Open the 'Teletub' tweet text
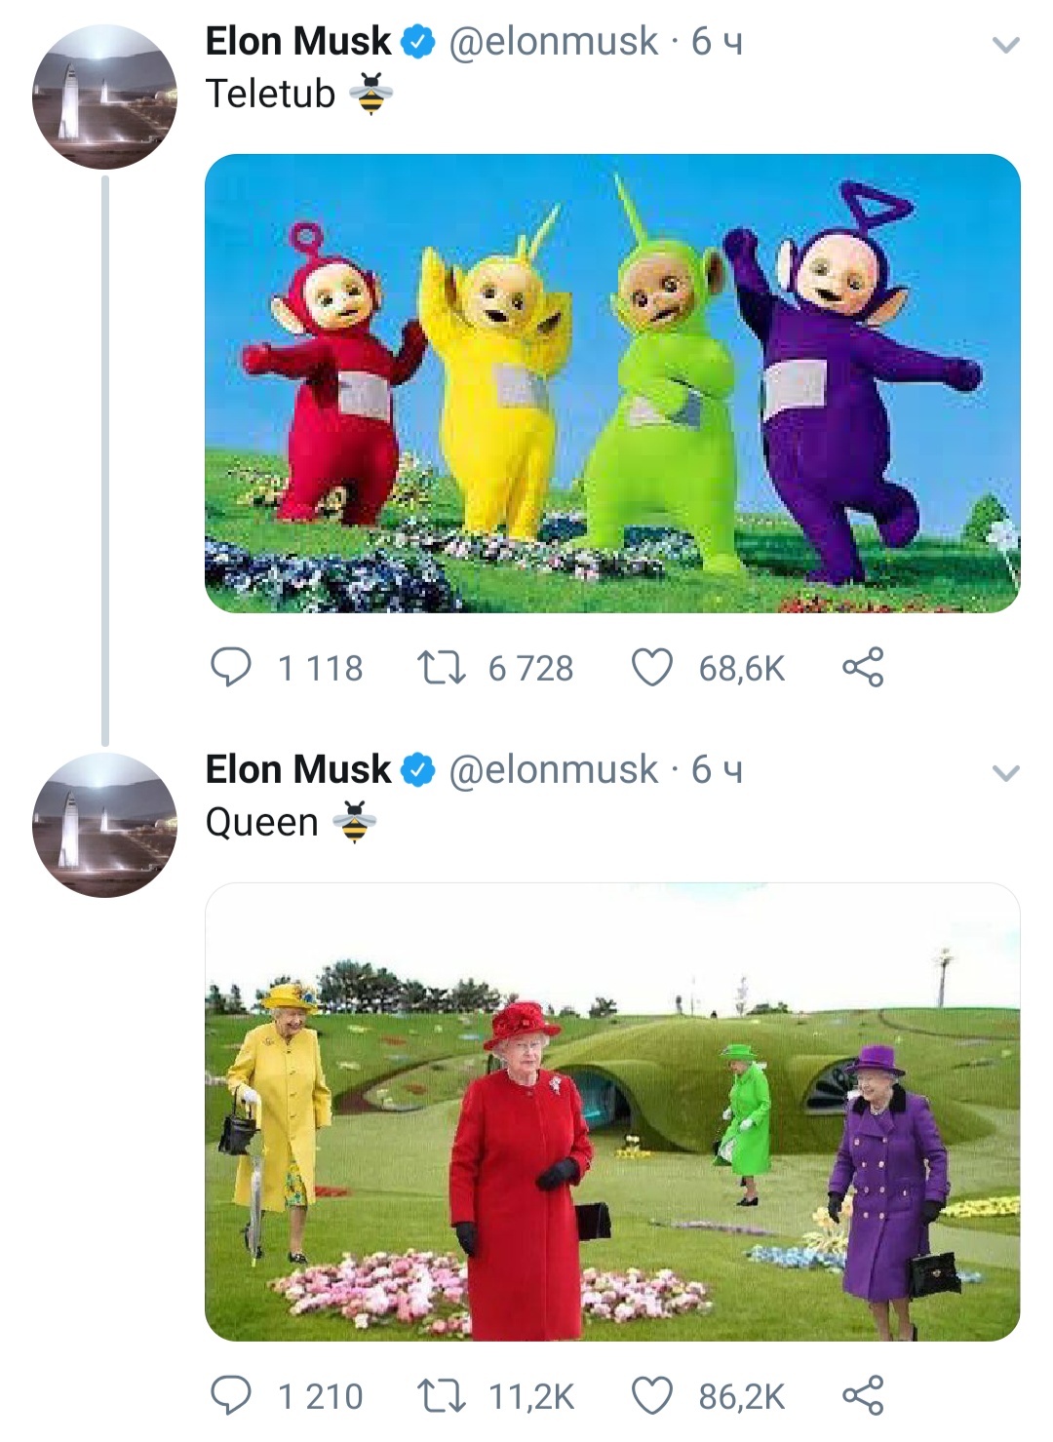This screenshot has width=1053, height=1442. pos(270,95)
